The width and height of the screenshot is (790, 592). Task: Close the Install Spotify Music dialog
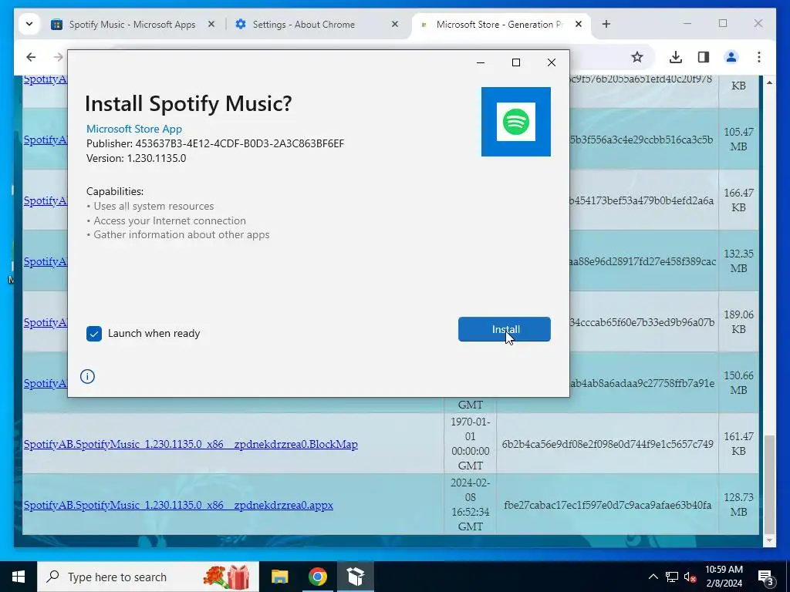point(551,62)
